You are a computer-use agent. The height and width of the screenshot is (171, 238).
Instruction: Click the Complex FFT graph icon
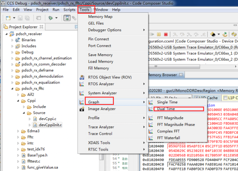pos(151,131)
